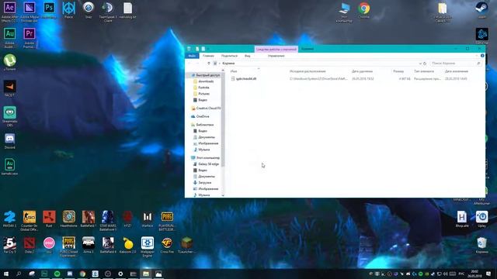Switch to the Вид ribbon tab
This screenshot has width=497, height=279.
pyautogui.click(x=247, y=56)
